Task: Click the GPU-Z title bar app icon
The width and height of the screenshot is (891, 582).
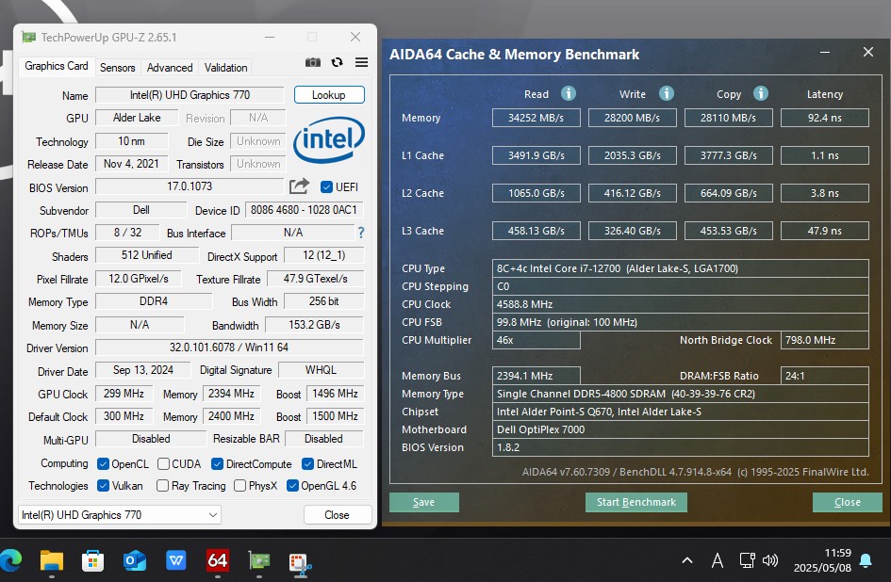Action: pos(28,38)
